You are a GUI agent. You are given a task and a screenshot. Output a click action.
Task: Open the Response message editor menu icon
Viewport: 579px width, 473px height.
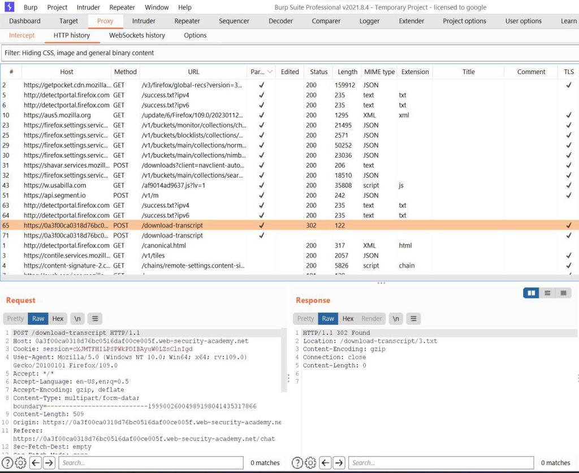pyautogui.click(x=413, y=318)
